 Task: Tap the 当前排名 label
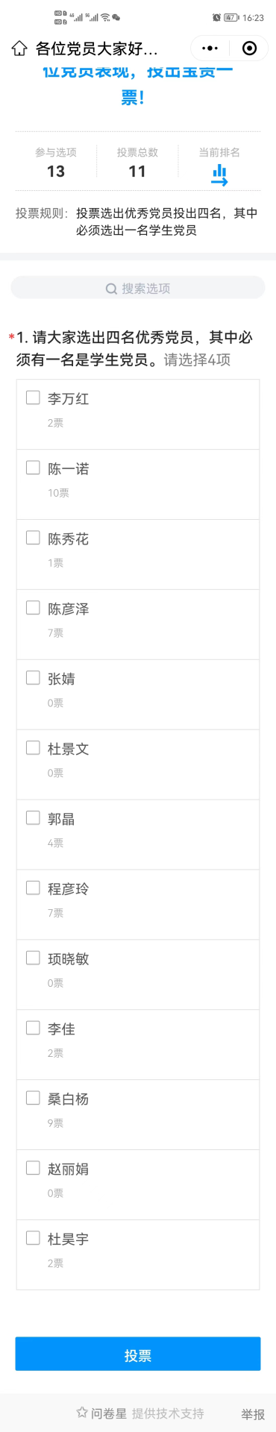click(x=219, y=152)
